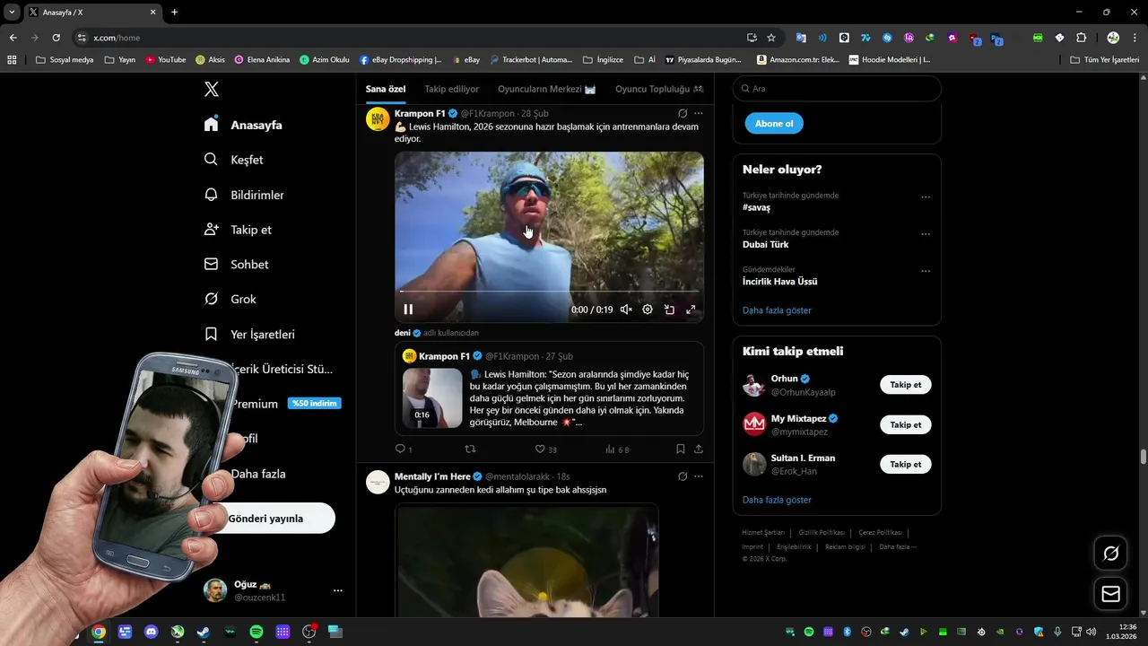Open Steam from the taskbar
Image resolution: width=1148 pixels, height=646 pixels.
[x=204, y=632]
